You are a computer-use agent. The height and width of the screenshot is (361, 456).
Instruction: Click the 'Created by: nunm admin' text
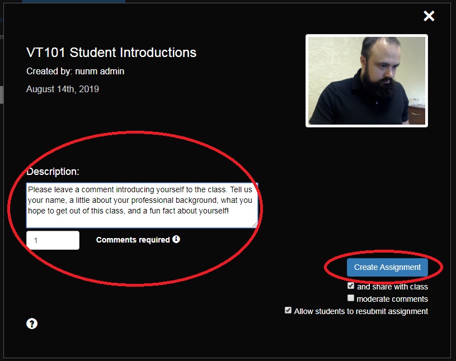tap(76, 71)
